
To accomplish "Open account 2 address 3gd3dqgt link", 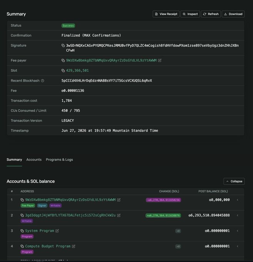I will (x=70, y=215).
